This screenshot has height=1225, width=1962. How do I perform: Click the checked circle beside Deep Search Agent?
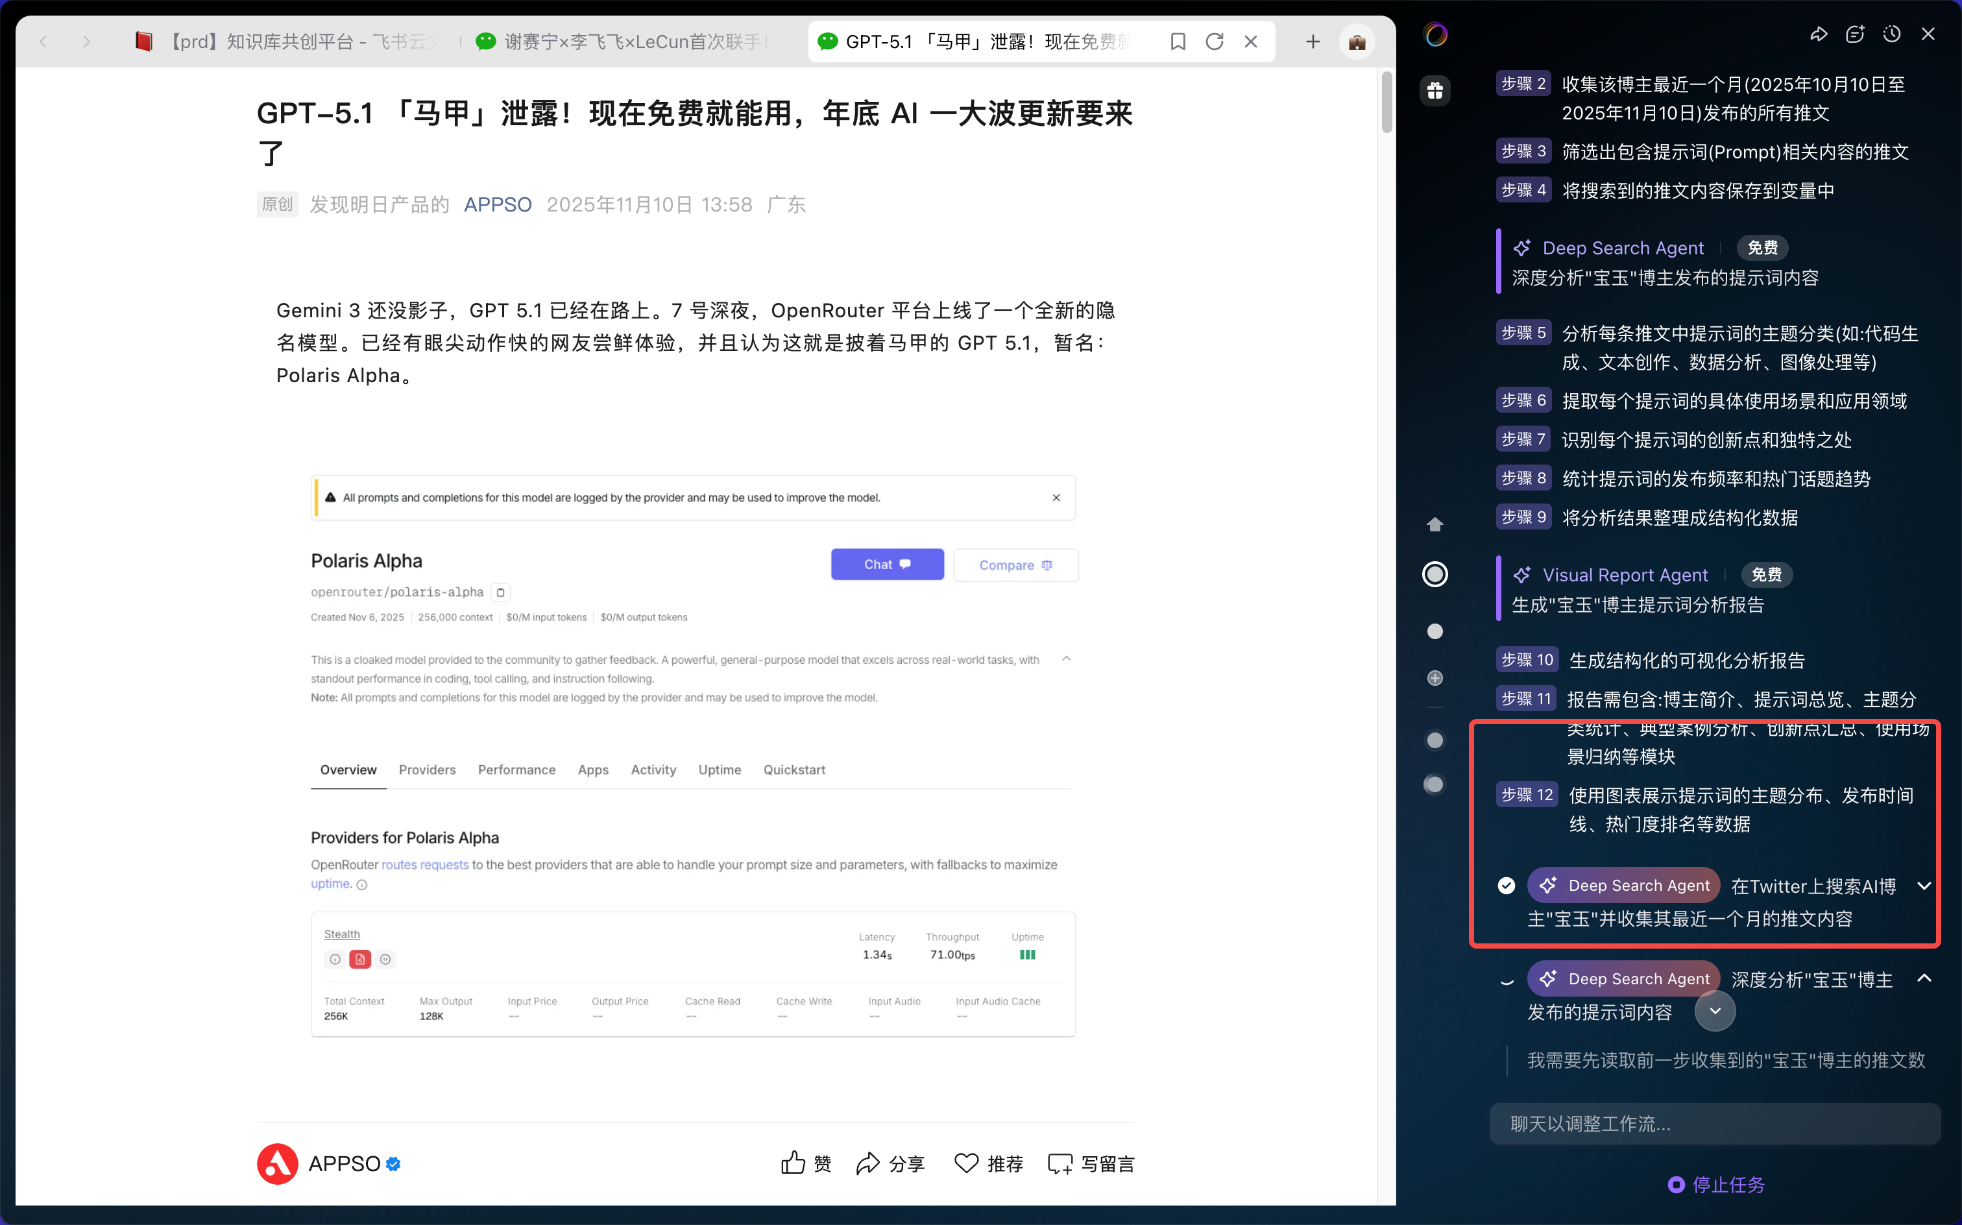pos(1506,886)
